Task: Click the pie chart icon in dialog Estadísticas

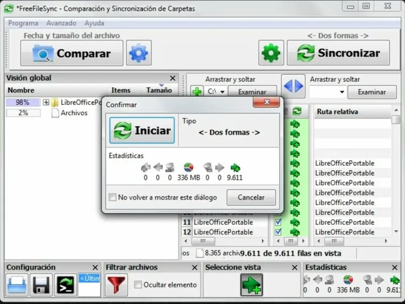Action: [188, 168]
